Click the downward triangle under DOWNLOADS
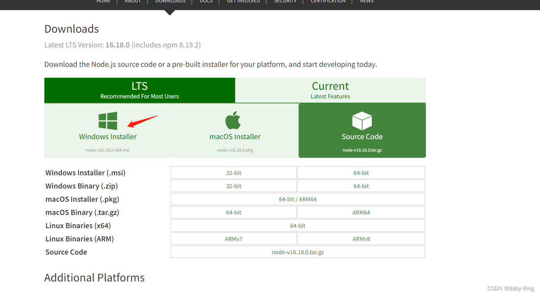This screenshot has width=540, height=295. (x=170, y=13)
